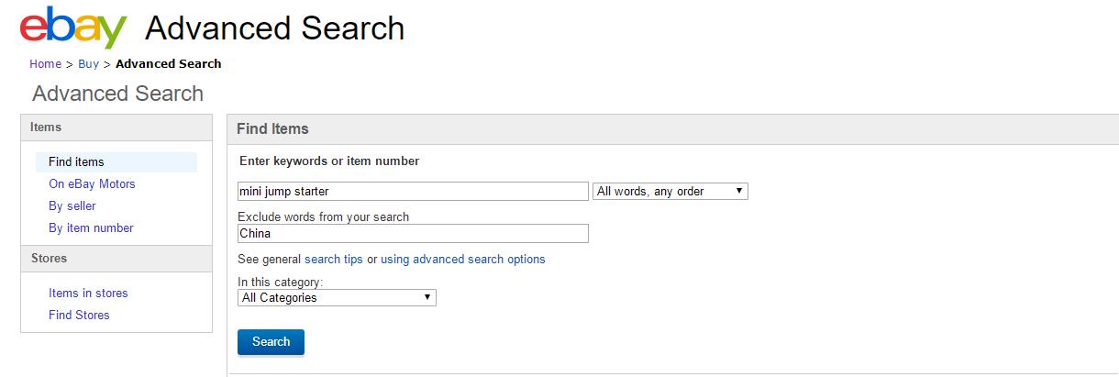Viewport: 1119px width, 377px height.
Task: Select Find items in the sidebar
Action: pyautogui.click(x=76, y=162)
